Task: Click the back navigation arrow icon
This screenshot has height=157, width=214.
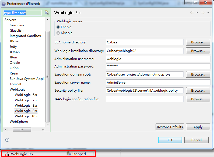Action: coord(192,13)
